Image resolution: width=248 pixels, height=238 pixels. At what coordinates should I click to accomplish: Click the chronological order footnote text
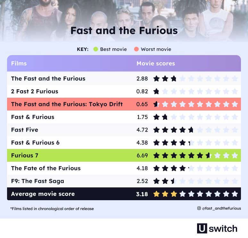pyautogui.click(x=52, y=209)
